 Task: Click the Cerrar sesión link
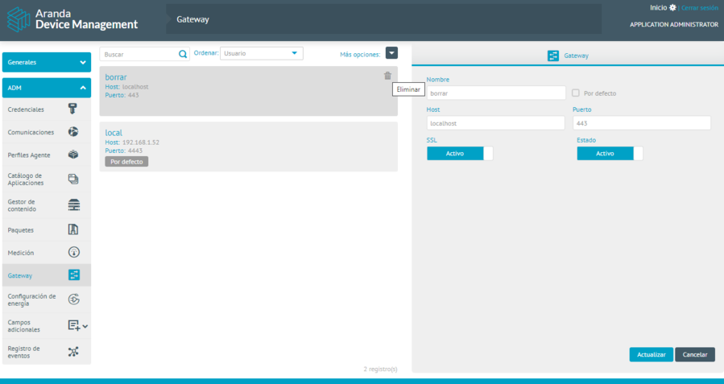point(699,7)
